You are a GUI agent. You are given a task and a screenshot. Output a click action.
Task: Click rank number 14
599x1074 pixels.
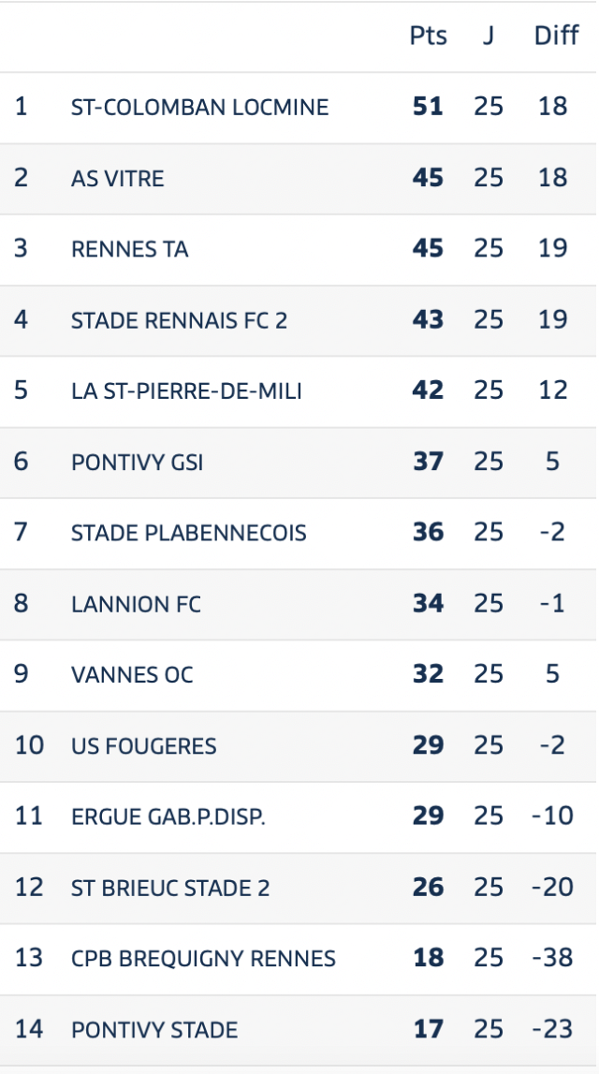(x=29, y=1029)
